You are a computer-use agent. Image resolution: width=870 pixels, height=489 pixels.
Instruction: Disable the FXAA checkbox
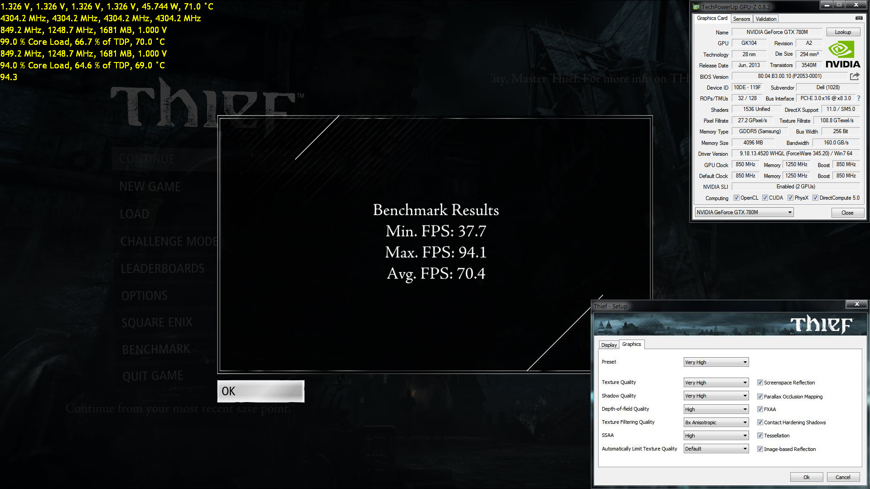[x=760, y=409]
